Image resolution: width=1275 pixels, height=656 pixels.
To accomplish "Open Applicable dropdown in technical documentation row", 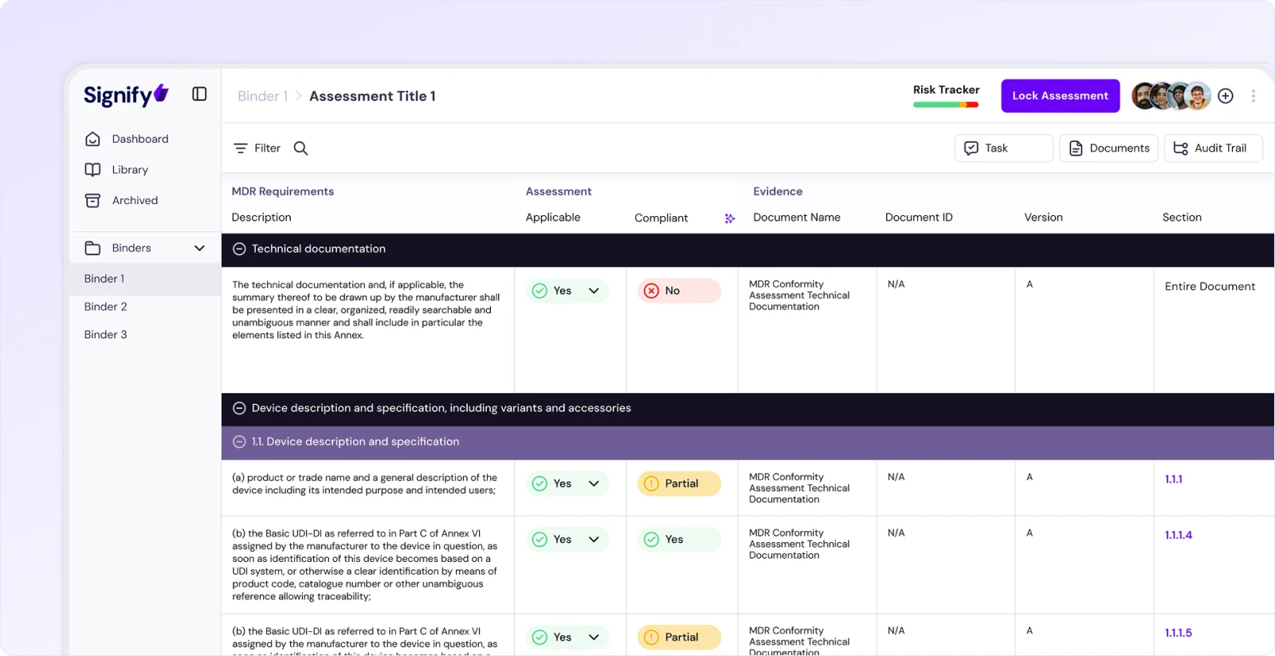I will click(567, 291).
